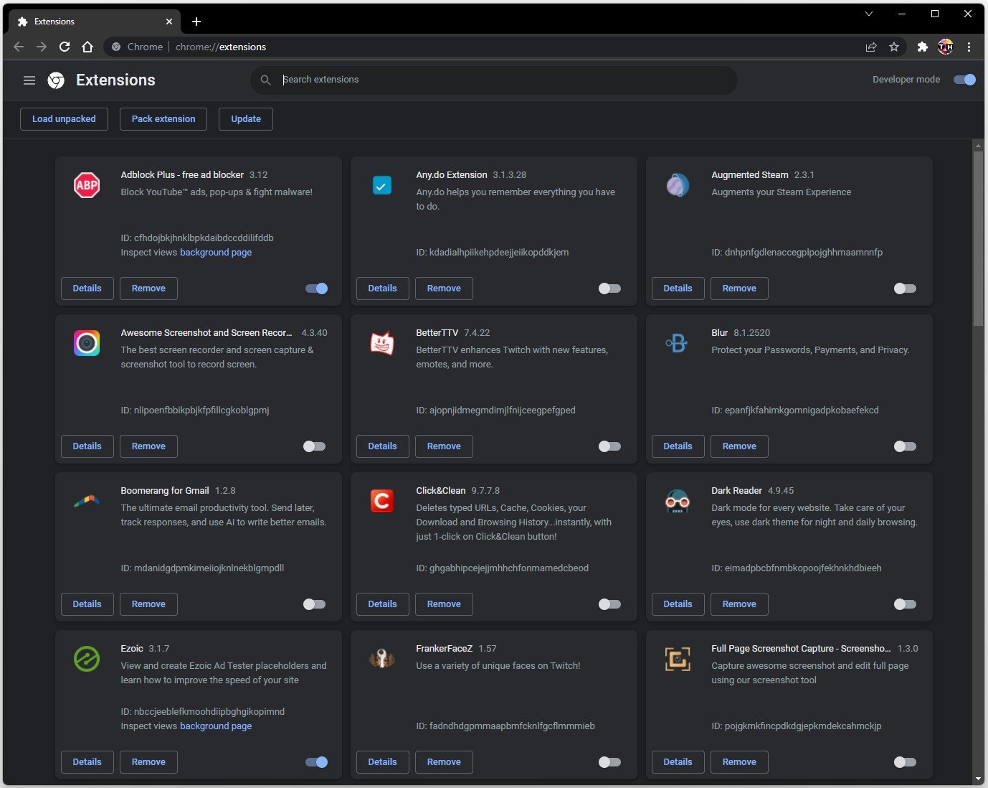Click the Search extensions field
This screenshot has width=988, height=788.
pyautogui.click(x=502, y=80)
